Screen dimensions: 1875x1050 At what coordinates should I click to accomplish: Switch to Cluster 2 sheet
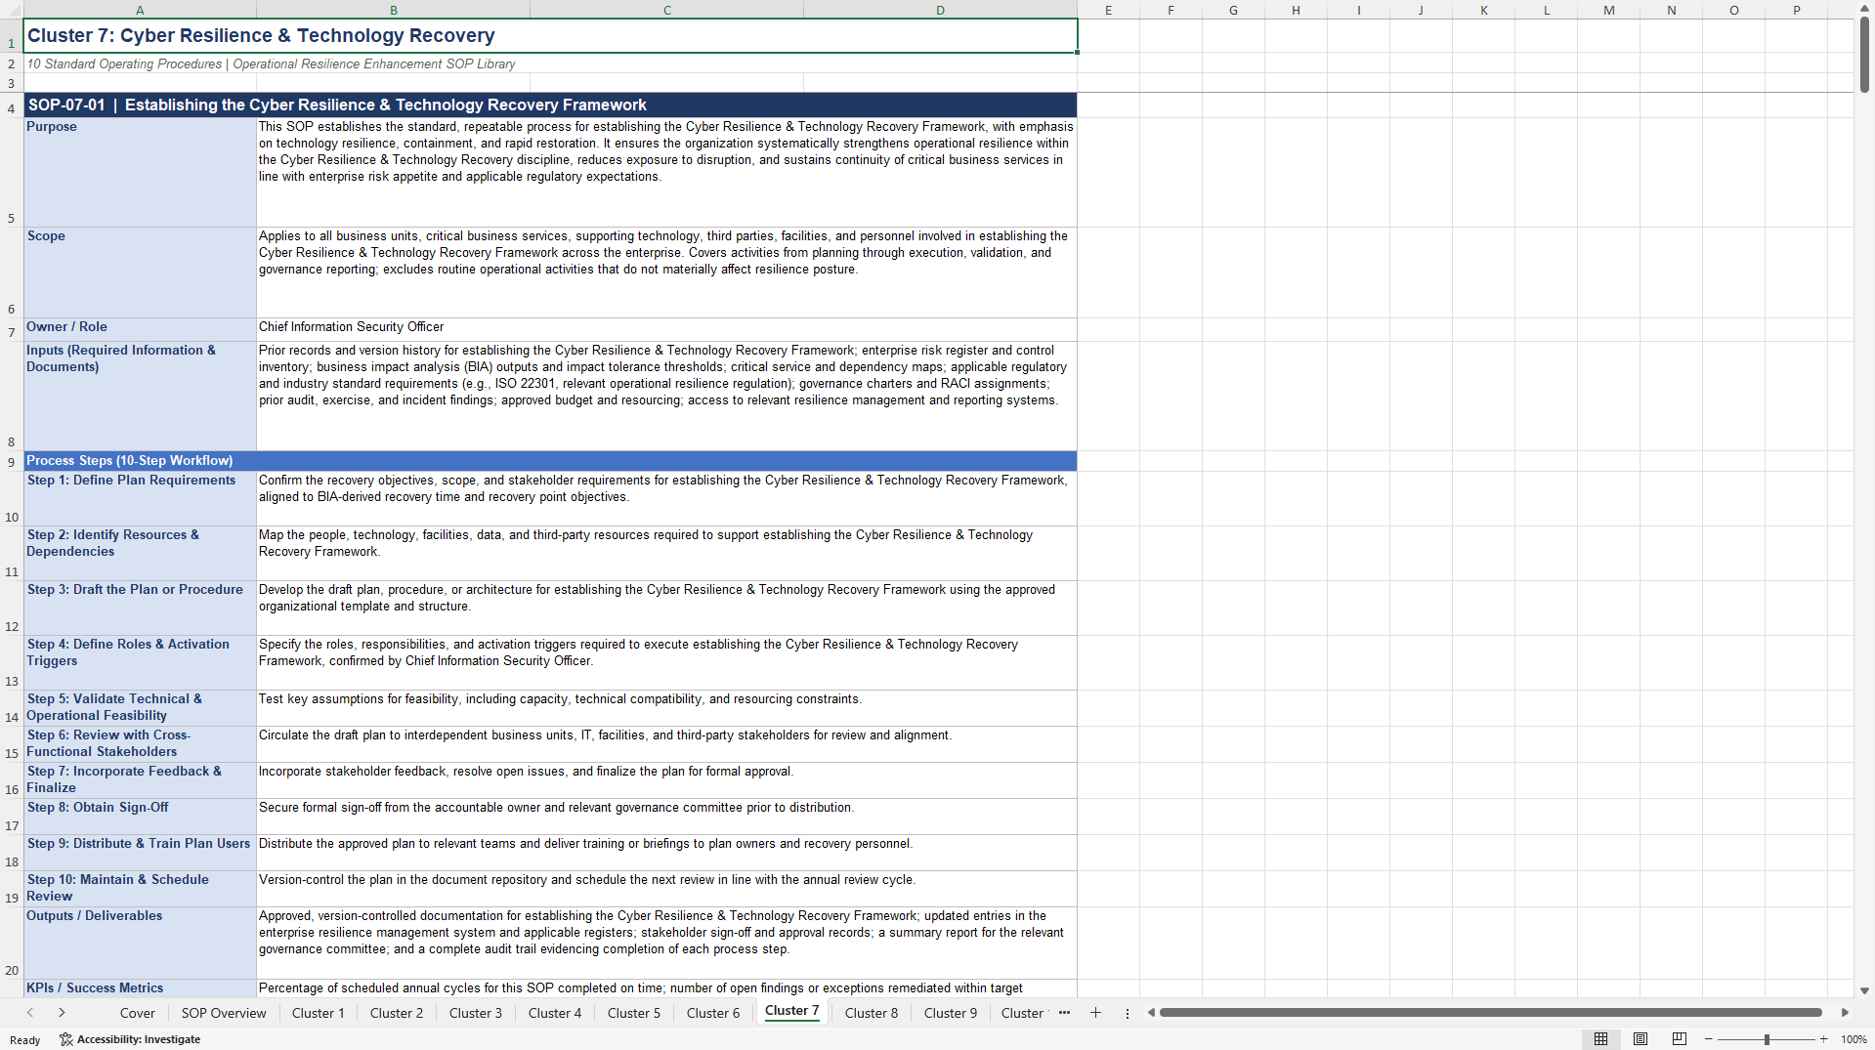click(x=397, y=1013)
